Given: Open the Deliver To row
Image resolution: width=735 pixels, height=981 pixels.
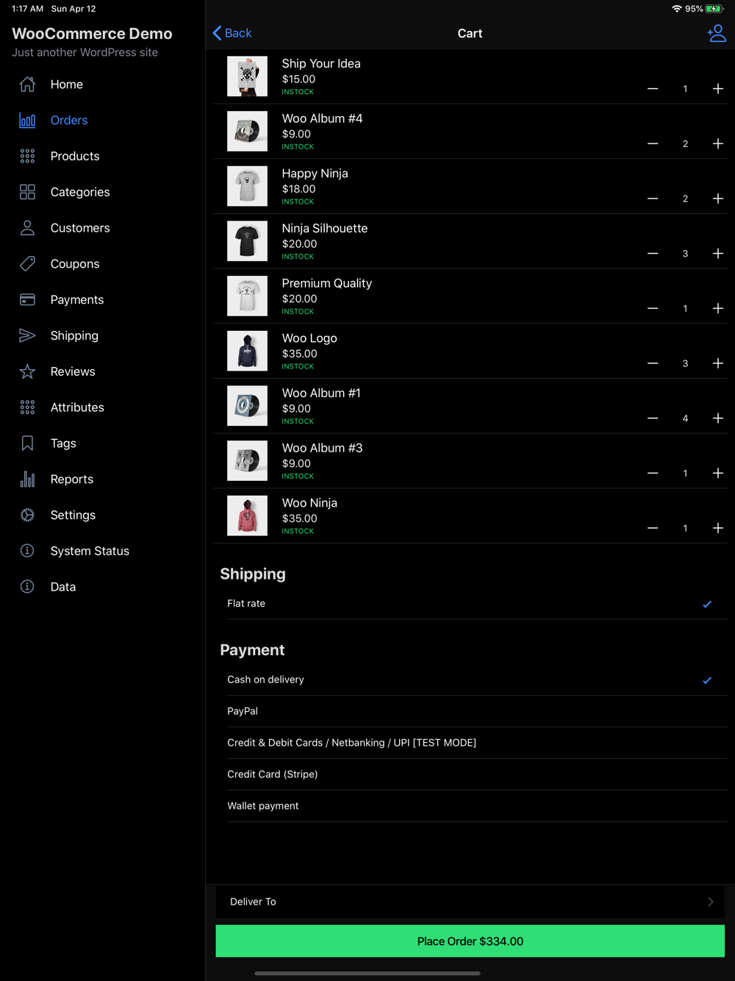Looking at the screenshot, I should (470, 902).
